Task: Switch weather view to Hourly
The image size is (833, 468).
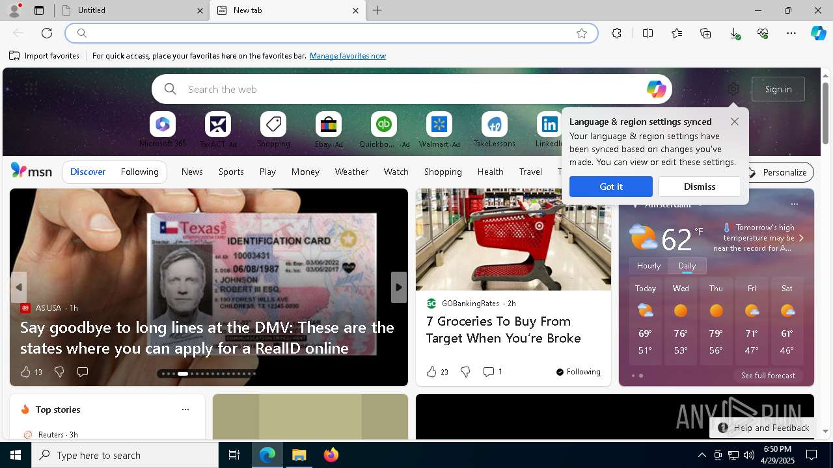Action: (x=649, y=266)
